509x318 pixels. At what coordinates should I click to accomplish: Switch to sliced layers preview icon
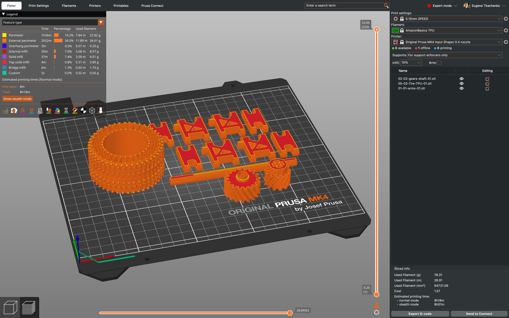click(29, 307)
